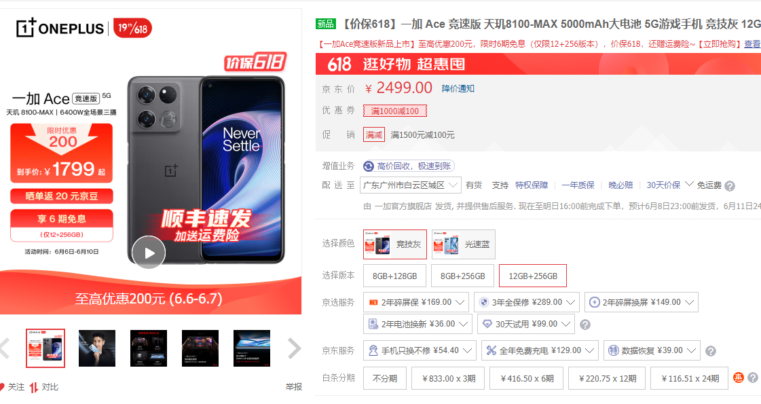
Task: Click the OnePlus brand logo
Action: coord(60,28)
